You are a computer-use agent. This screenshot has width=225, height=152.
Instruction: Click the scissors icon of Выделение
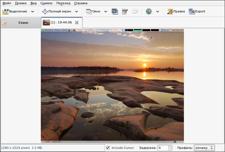point(5,12)
